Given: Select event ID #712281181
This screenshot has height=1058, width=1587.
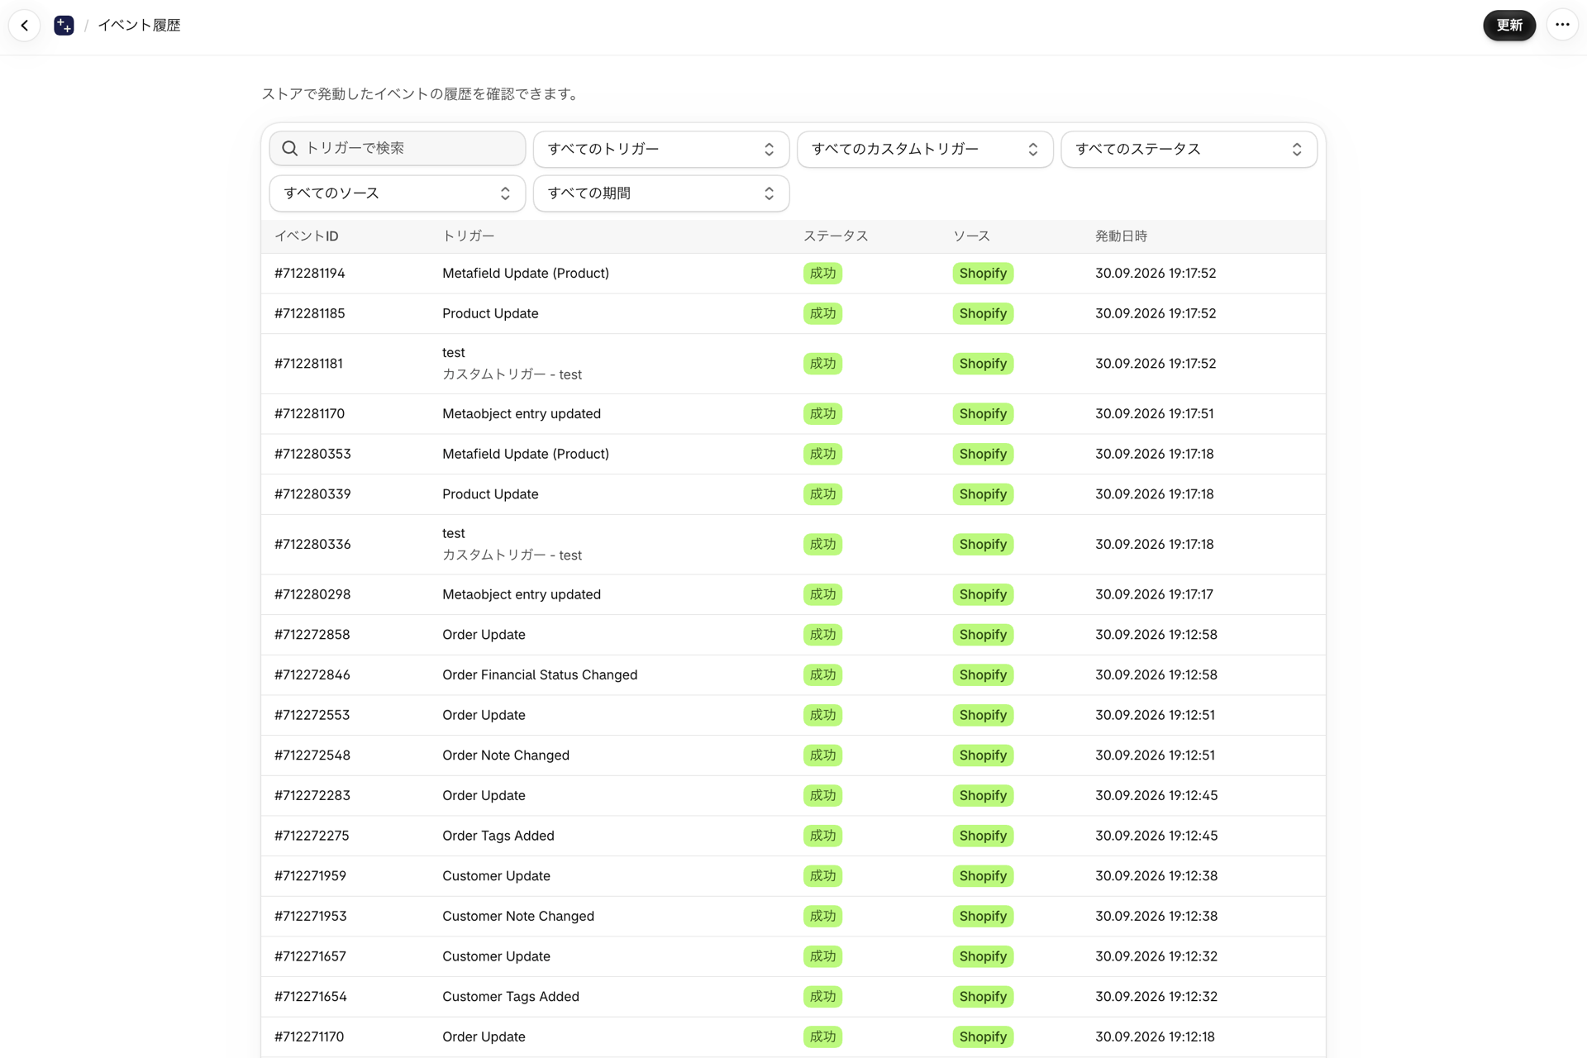Looking at the screenshot, I should pos(308,364).
